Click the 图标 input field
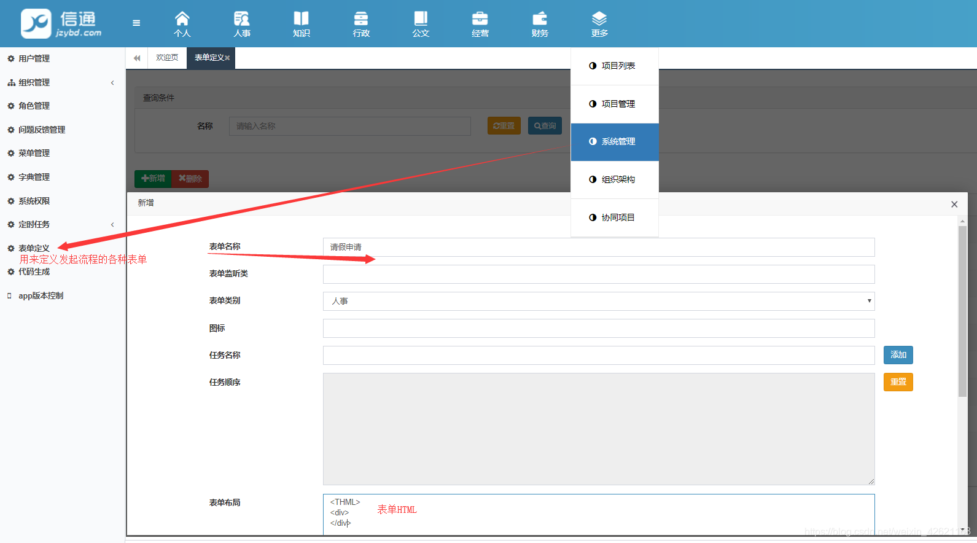 (599, 328)
